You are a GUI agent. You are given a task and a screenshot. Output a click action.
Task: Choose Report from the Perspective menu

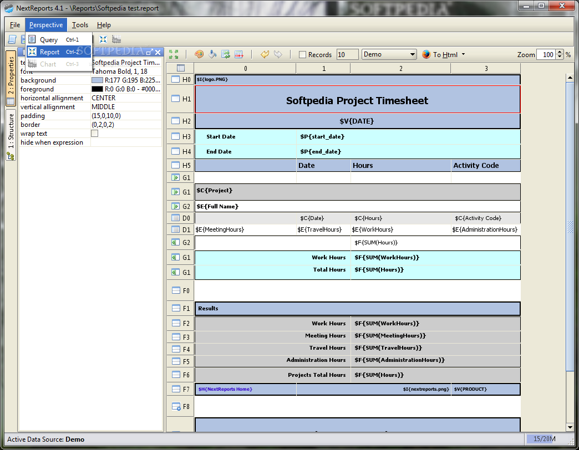click(x=59, y=52)
